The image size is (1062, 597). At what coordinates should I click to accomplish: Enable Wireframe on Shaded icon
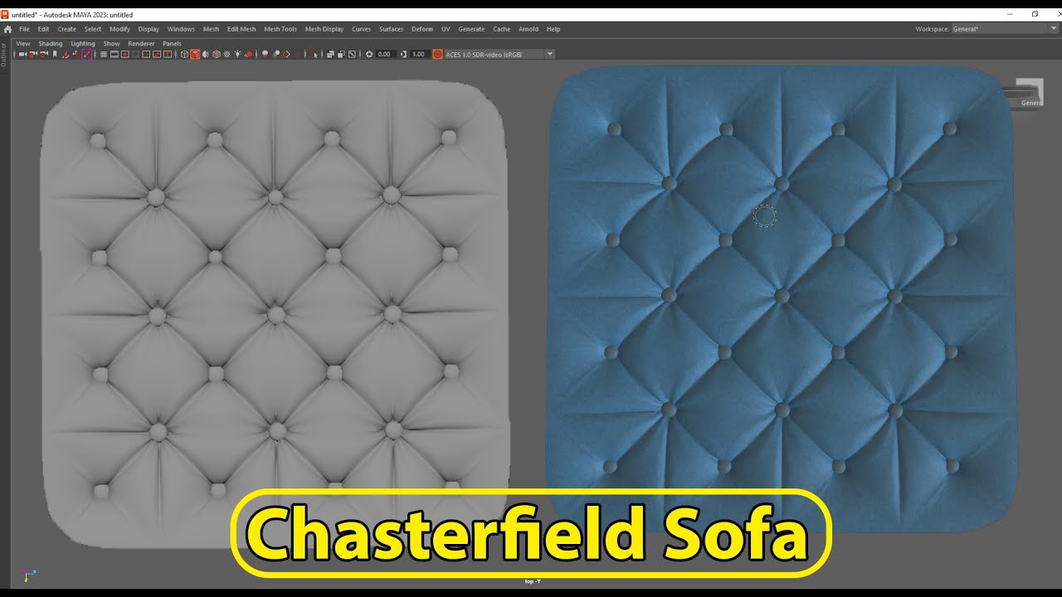pos(217,54)
